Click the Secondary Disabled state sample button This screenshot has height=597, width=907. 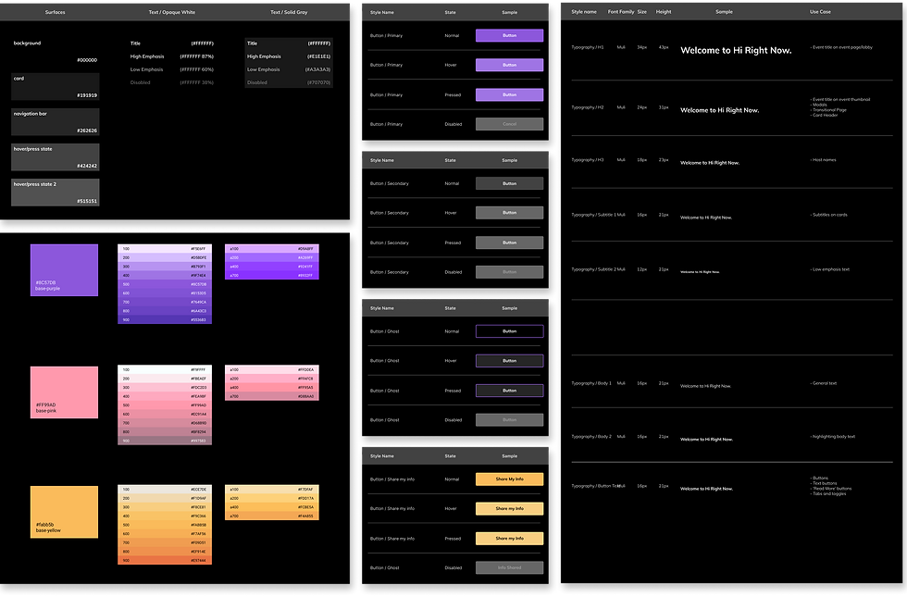coord(509,272)
